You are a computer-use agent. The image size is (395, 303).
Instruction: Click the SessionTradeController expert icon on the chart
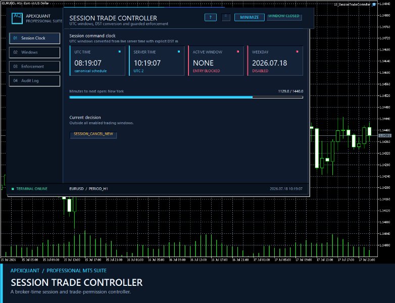[374, 4]
